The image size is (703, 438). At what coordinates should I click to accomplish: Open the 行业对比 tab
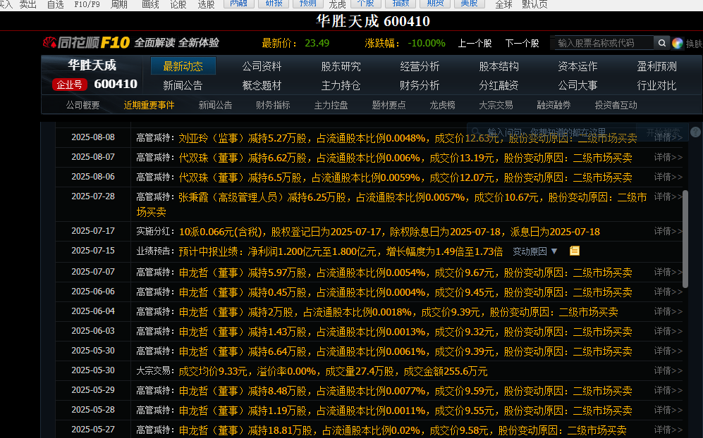tap(657, 85)
